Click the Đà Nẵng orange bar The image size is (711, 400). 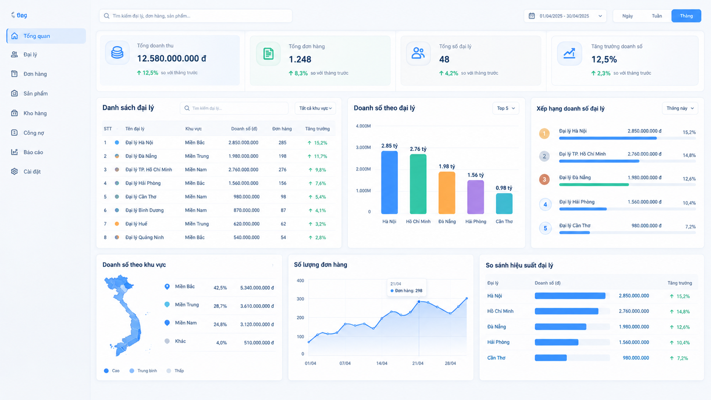447,193
